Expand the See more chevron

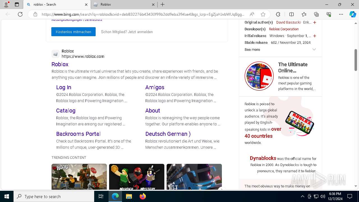click(314, 49)
